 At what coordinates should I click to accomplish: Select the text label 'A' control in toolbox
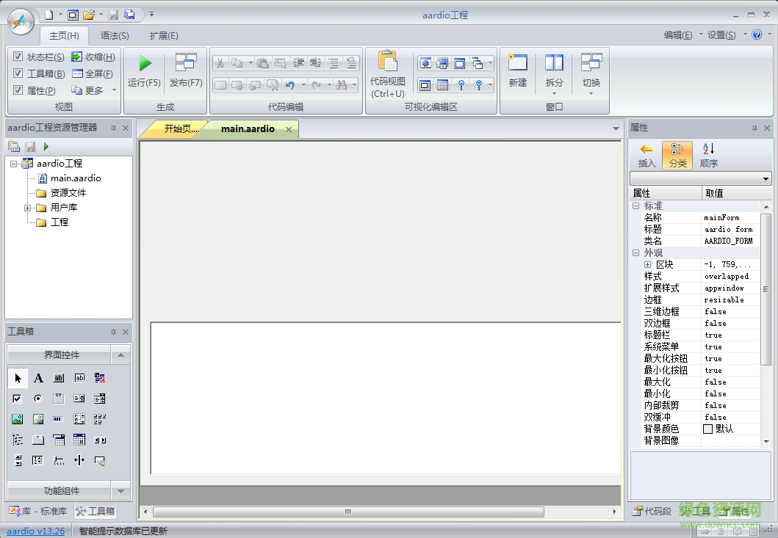click(x=38, y=379)
